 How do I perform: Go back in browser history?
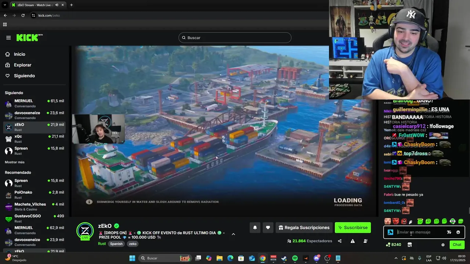point(5,15)
